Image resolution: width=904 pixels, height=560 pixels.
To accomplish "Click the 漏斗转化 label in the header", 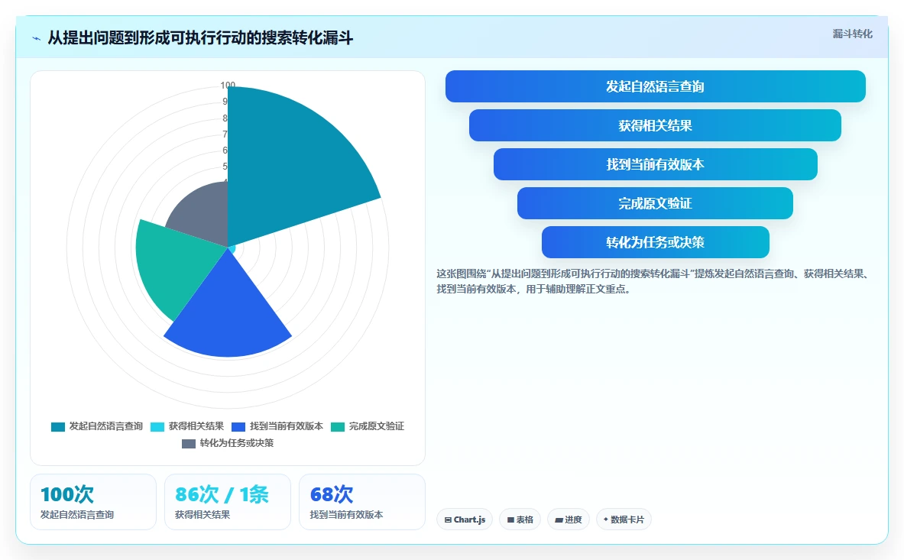I will click(852, 34).
